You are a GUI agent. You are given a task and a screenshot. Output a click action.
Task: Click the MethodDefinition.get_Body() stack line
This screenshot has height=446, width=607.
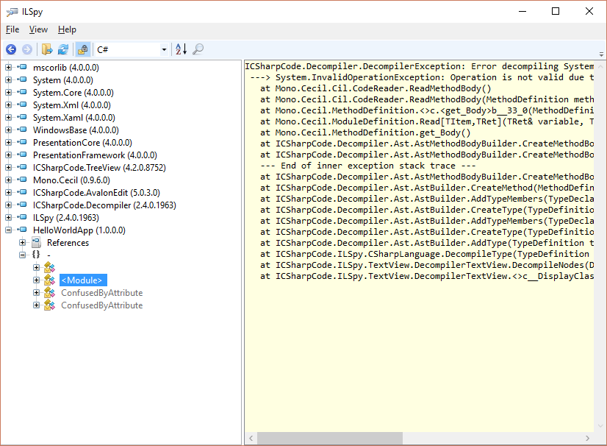point(365,132)
